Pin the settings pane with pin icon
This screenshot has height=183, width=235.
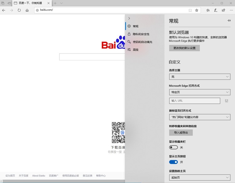pos(229,21)
